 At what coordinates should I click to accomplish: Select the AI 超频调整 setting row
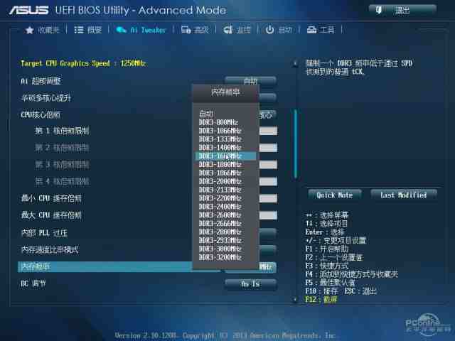[41, 81]
